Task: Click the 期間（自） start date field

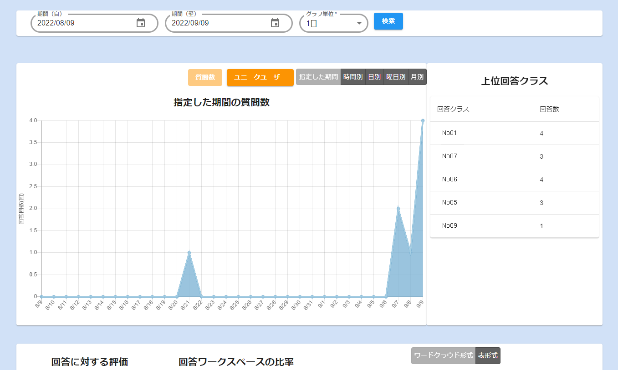Action: pos(84,23)
